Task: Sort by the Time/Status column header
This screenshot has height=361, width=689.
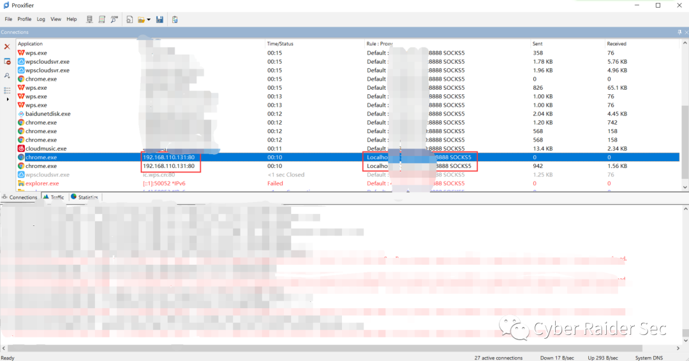Action: [x=280, y=44]
